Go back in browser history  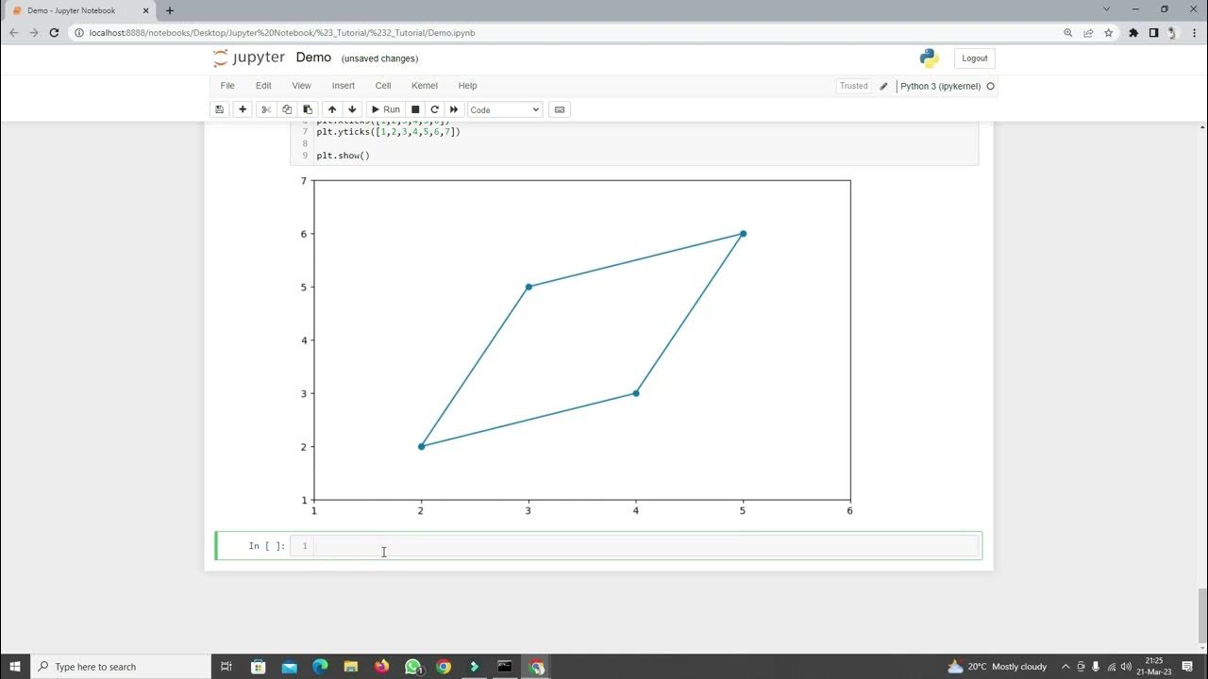tap(13, 32)
